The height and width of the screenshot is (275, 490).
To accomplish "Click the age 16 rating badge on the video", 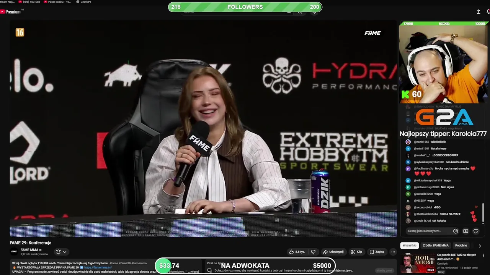I will click(x=20, y=32).
